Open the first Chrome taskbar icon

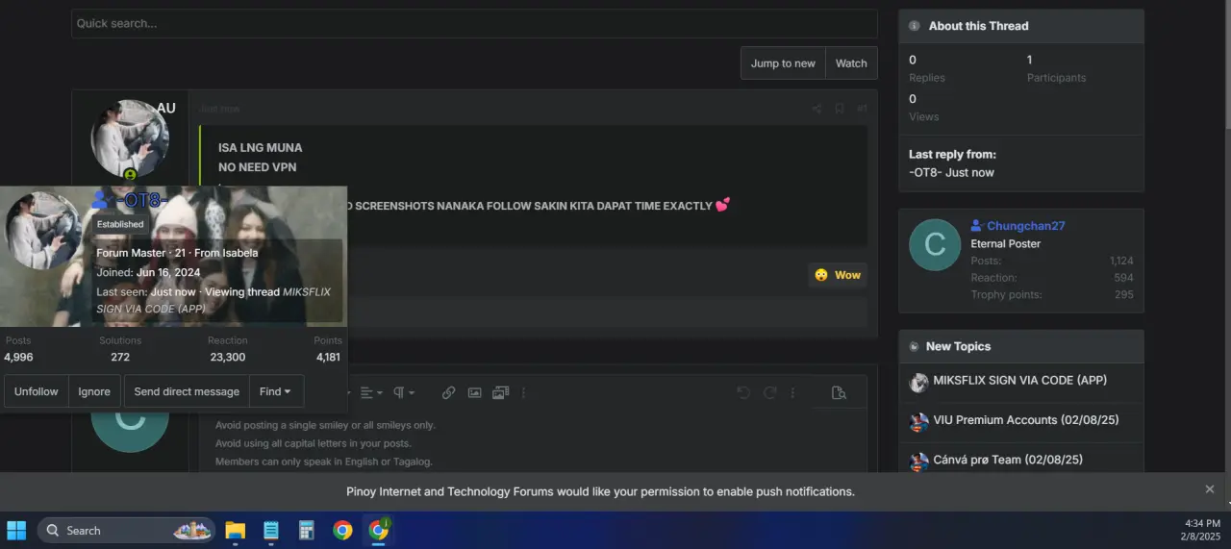(342, 530)
